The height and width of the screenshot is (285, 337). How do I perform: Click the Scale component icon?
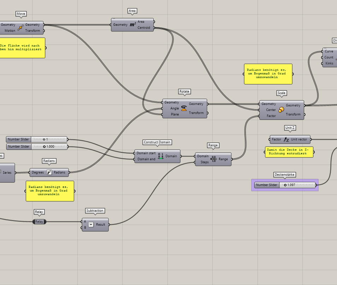coord(282,110)
